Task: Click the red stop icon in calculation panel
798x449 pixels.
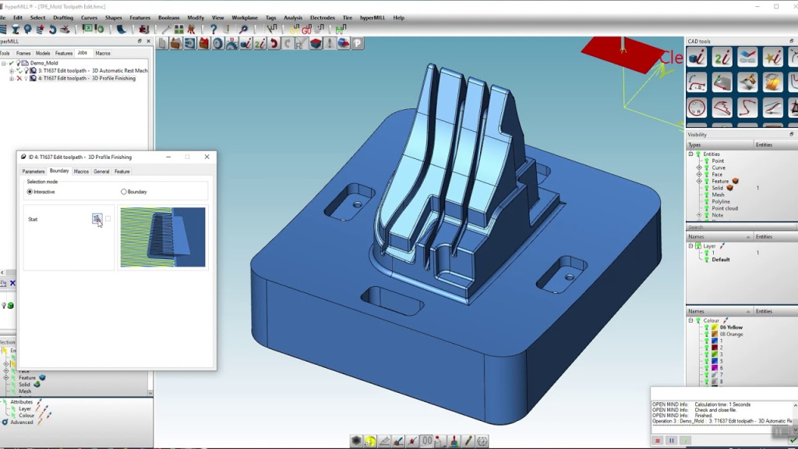Action: tap(658, 440)
